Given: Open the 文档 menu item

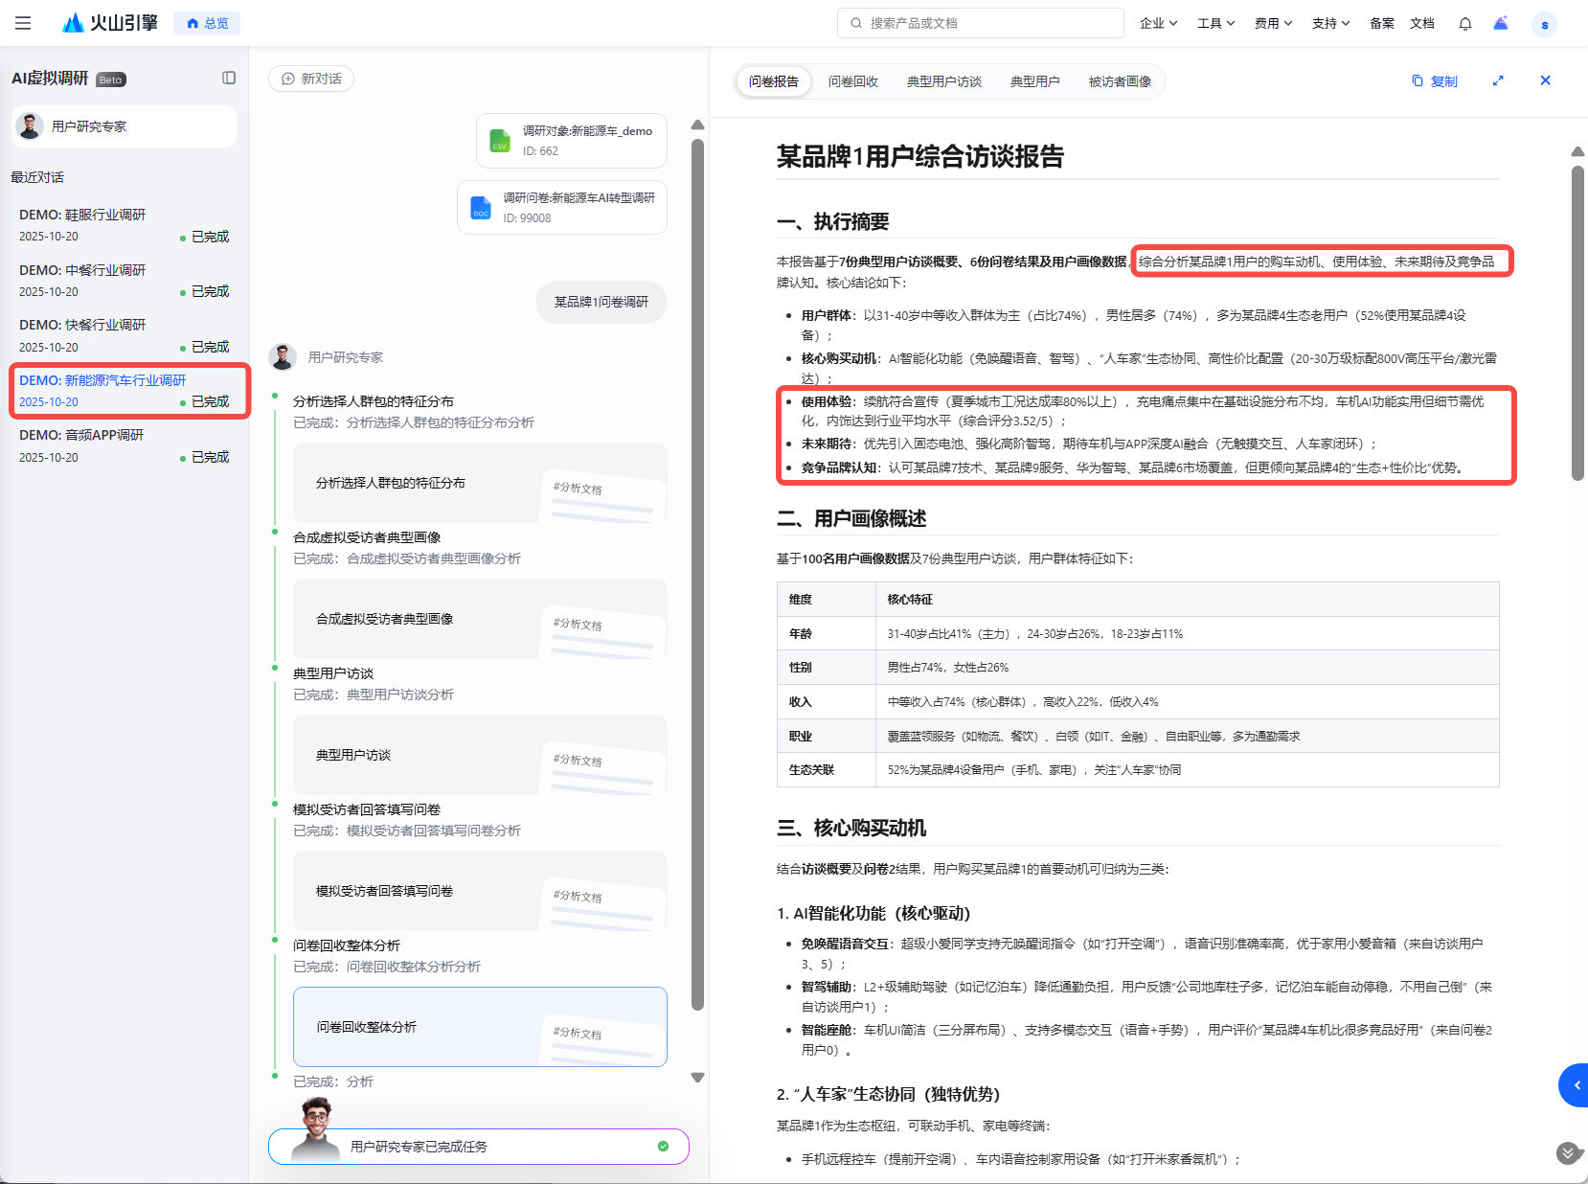Looking at the screenshot, I should click(1421, 23).
